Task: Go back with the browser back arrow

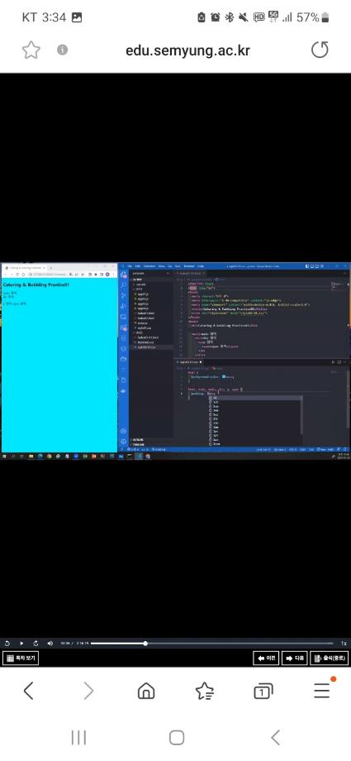Action: click(x=29, y=690)
